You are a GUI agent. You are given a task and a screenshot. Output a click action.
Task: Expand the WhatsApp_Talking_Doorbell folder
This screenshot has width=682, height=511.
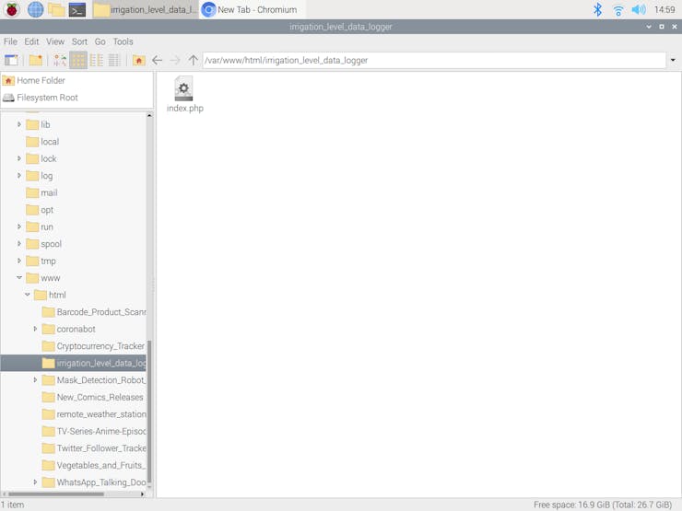point(35,482)
